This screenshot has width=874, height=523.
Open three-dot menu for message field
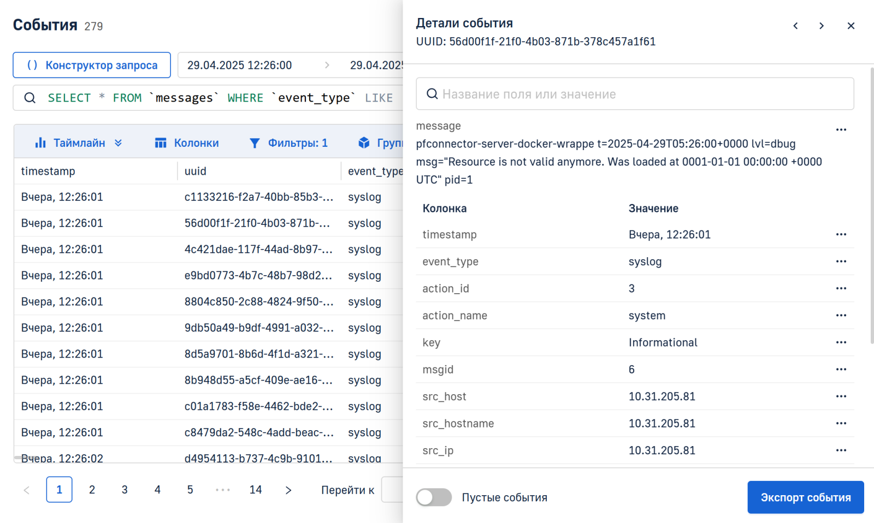(x=841, y=130)
